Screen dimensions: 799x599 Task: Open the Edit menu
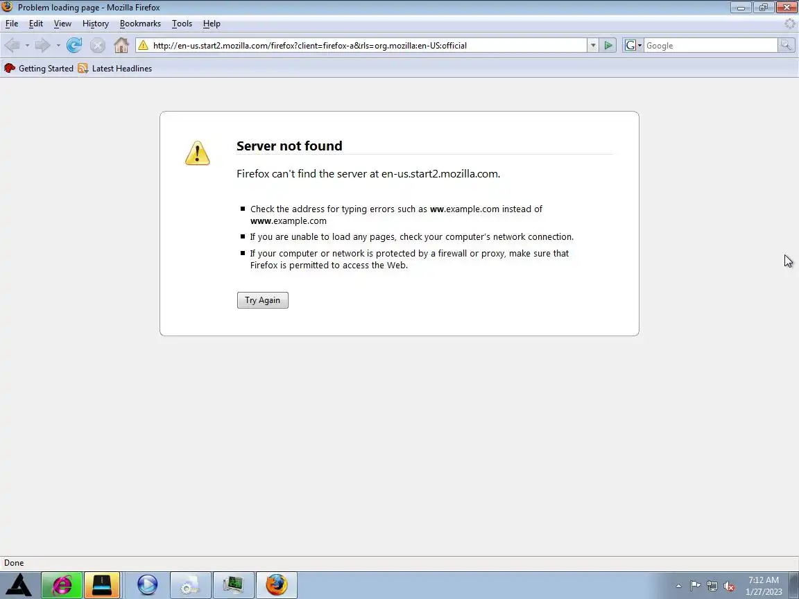pos(35,24)
